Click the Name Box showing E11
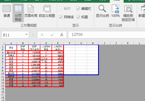This screenshot has height=101, width=145. tap(13, 35)
